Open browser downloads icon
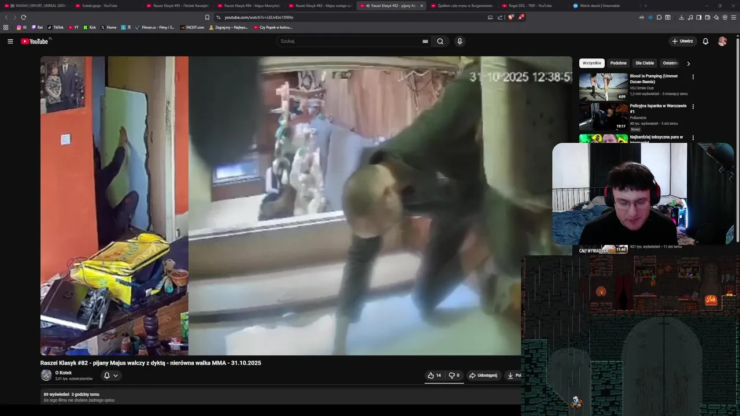The height and width of the screenshot is (416, 740). 682,17
